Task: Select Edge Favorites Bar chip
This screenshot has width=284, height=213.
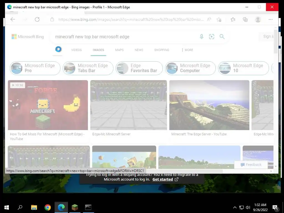Action: [x=139, y=68]
